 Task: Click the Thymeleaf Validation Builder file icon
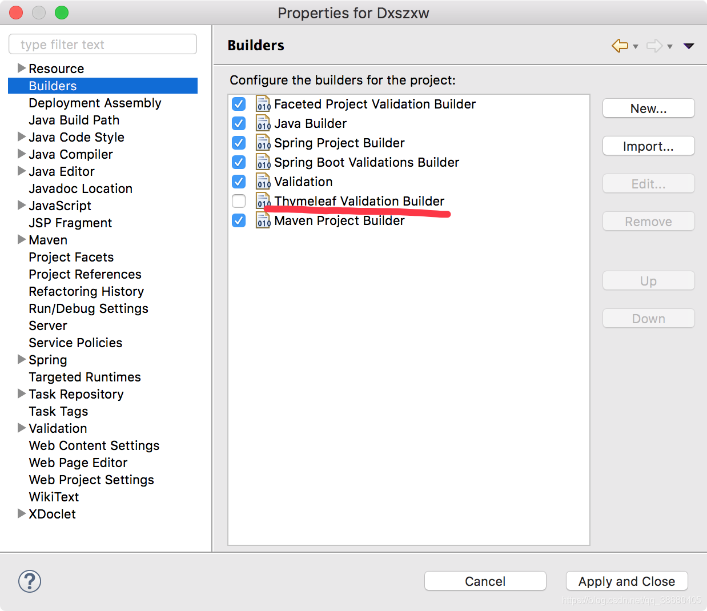pos(263,201)
